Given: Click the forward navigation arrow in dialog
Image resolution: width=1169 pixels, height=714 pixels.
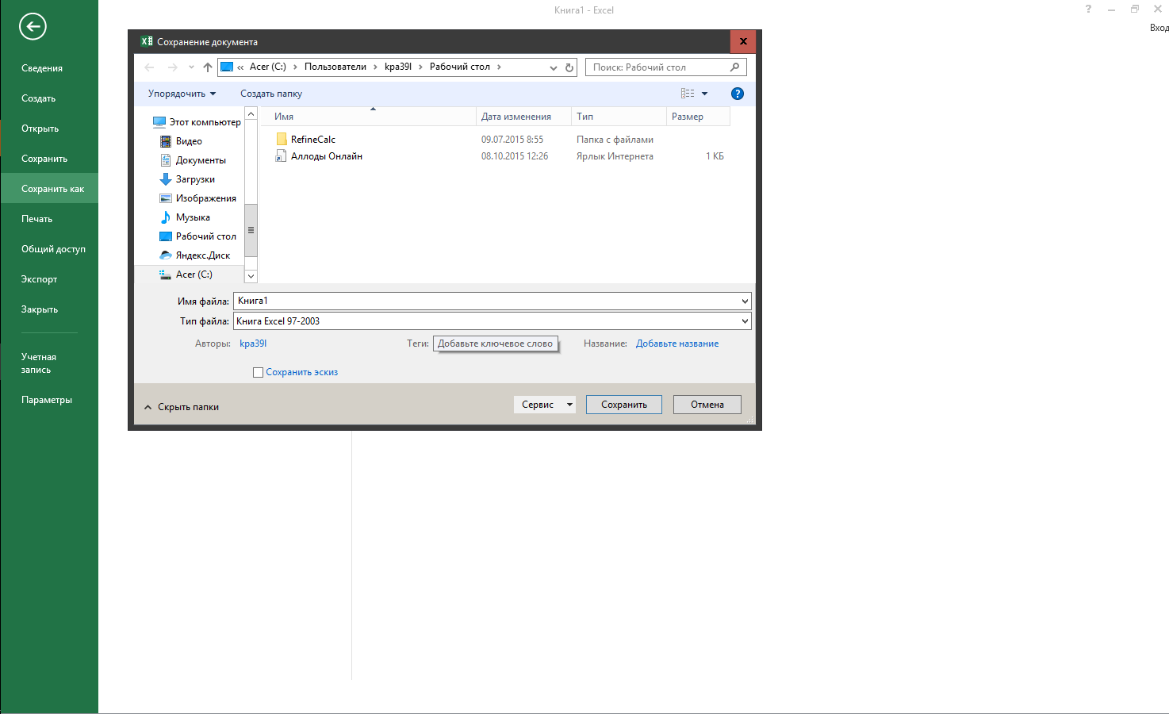Looking at the screenshot, I should tap(172, 67).
